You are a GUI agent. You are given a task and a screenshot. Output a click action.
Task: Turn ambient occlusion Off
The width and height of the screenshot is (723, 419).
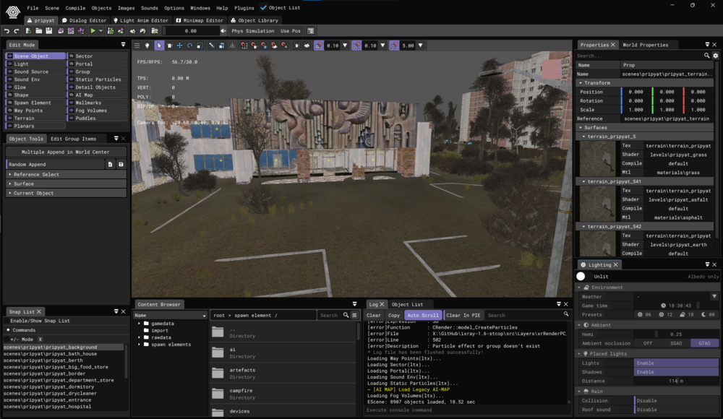coord(648,343)
